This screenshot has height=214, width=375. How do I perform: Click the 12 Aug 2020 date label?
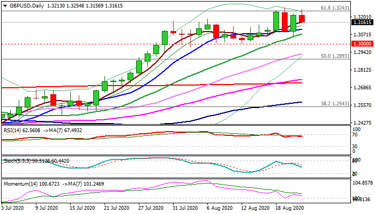point(253,208)
